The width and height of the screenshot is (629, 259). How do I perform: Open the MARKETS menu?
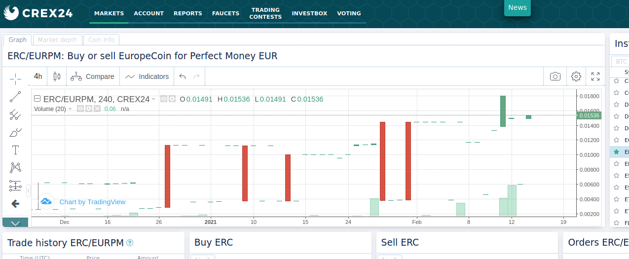coord(109,13)
